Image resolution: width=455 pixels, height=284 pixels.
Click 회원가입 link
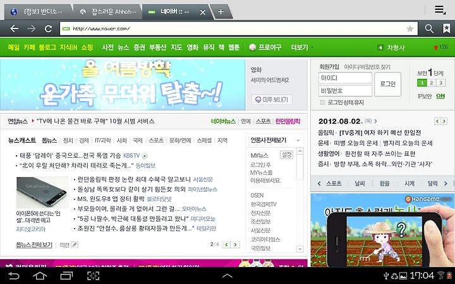coord(329,67)
